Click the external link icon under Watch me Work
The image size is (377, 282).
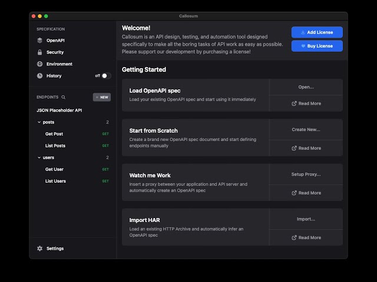pyautogui.click(x=294, y=193)
